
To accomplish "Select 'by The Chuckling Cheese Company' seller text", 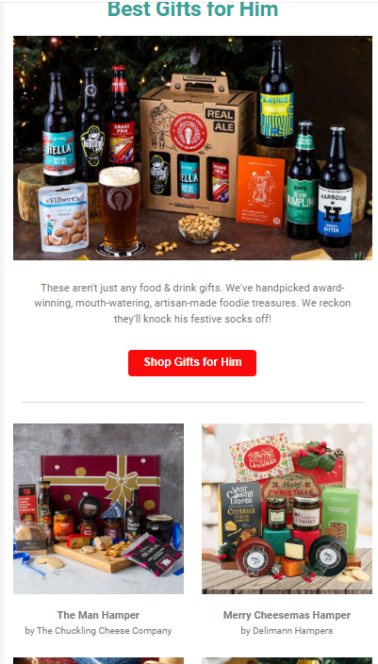I will coord(98,631).
